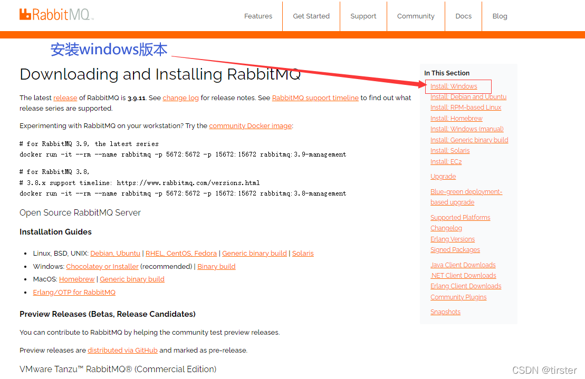The image size is (585, 379).
Task: Click docker run line for rabbitmq:3.9-management
Action: (x=183, y=154)
